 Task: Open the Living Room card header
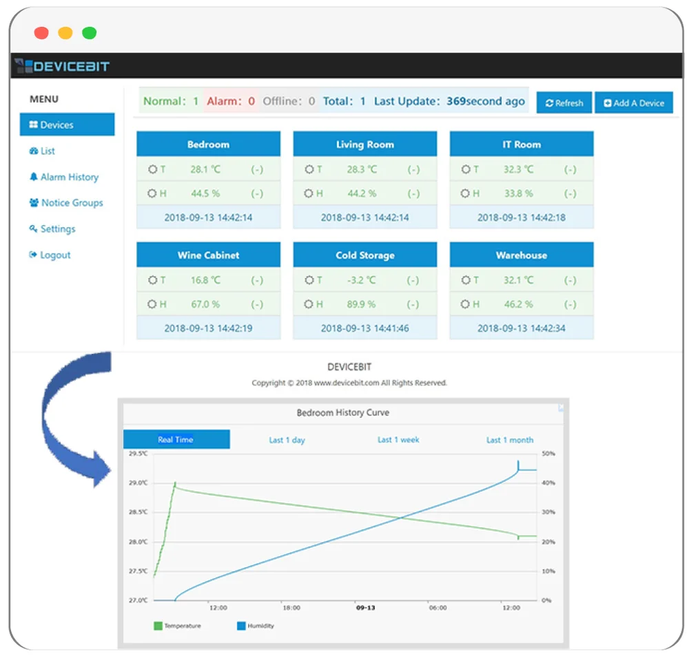tap(365, 144)
